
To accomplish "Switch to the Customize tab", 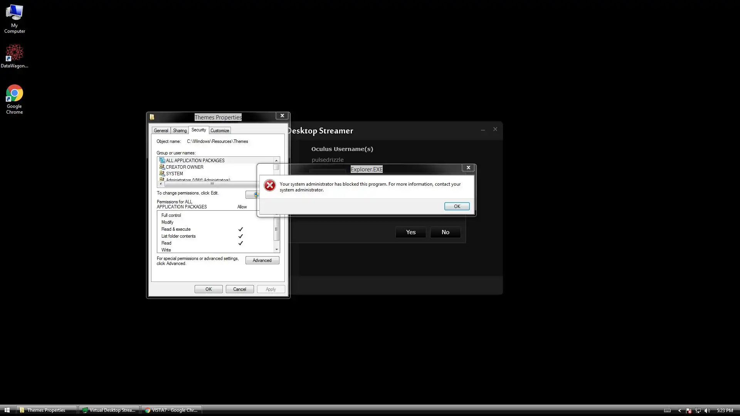I will click(x=220, y=131).
